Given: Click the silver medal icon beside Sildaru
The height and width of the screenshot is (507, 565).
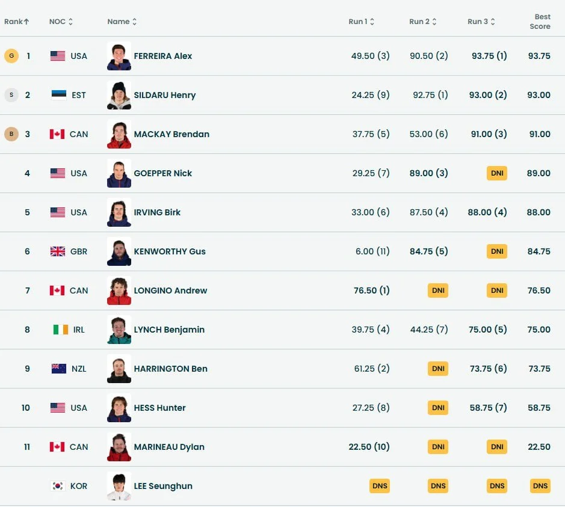Looking at the screenshot, I should click(x=11, y=95).
